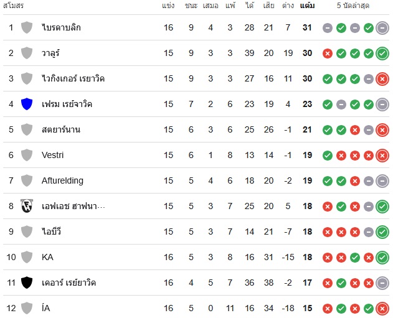393x318 pixels.
Task: Click the latest-match win icon for วาลูร์
Action: (382, 54)
